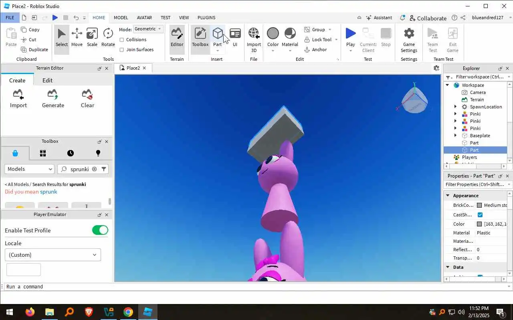Open the Mode Geometric dropdown
Image resolution: width=513 pixels, height=320 pixels.
[x=148, y=29]
